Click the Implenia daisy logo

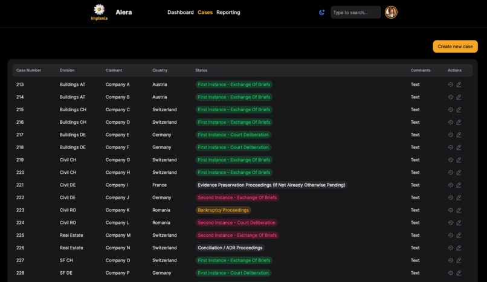coord(99,13)
